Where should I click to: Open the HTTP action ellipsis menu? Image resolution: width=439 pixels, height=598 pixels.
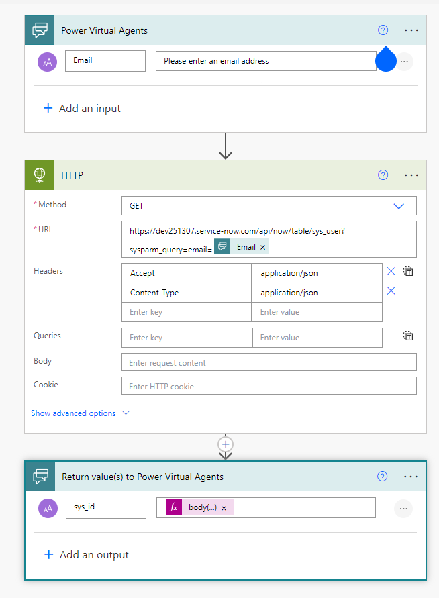pos(411,175)
